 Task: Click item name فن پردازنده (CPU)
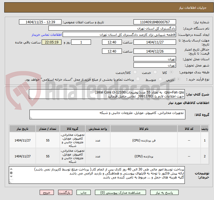point(144,141)
